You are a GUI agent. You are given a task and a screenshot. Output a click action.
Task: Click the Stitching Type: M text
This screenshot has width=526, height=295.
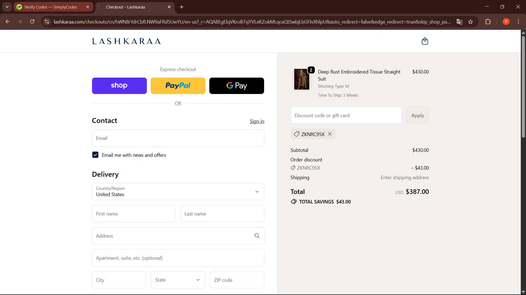333,86
